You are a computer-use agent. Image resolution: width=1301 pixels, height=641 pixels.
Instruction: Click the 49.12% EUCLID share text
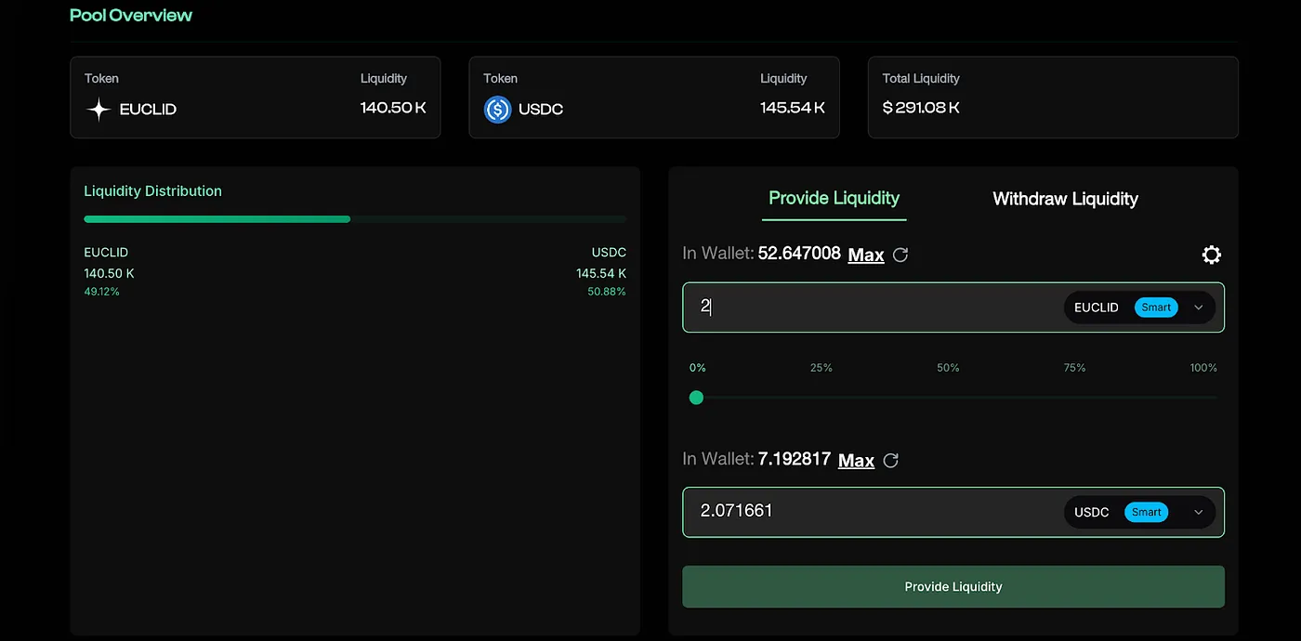coord(101,292)
